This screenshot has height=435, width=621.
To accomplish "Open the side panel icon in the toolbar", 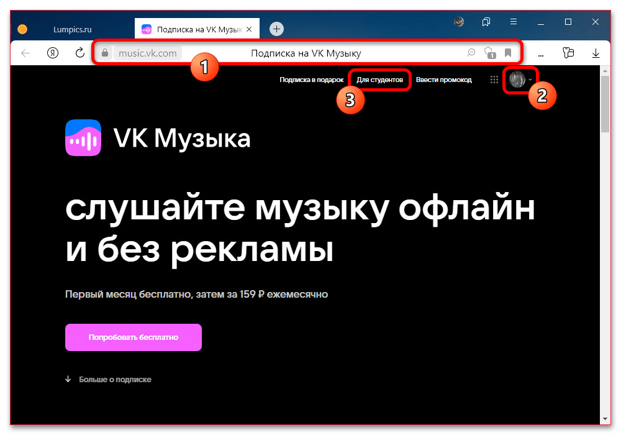I will (568, 53).
